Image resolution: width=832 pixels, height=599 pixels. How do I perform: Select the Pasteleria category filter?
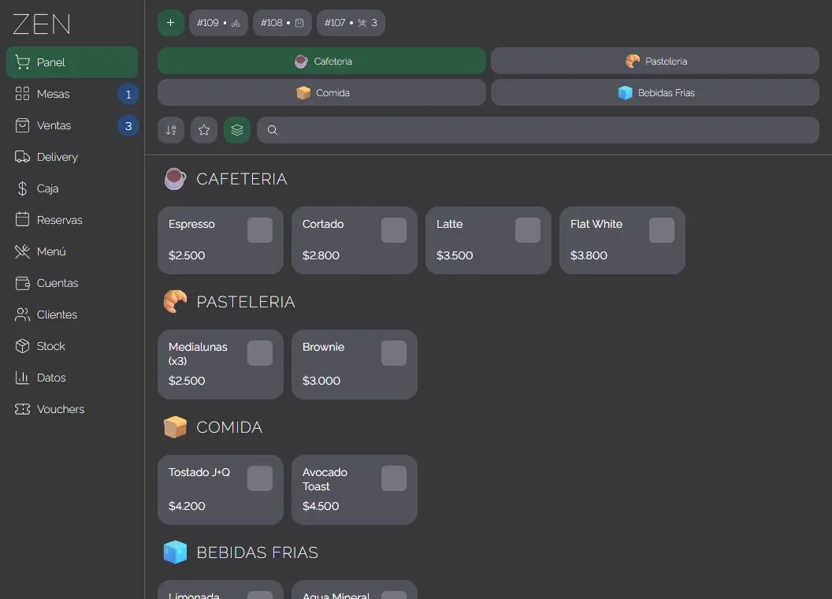tap(655, 61)
